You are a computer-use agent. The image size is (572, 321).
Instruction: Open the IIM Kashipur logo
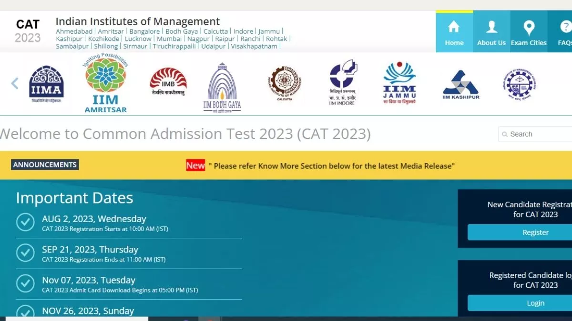click(x=461, y=85)
